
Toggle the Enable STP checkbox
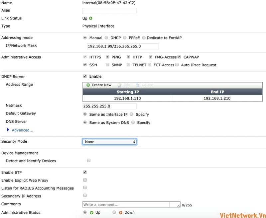click(85, 173)
